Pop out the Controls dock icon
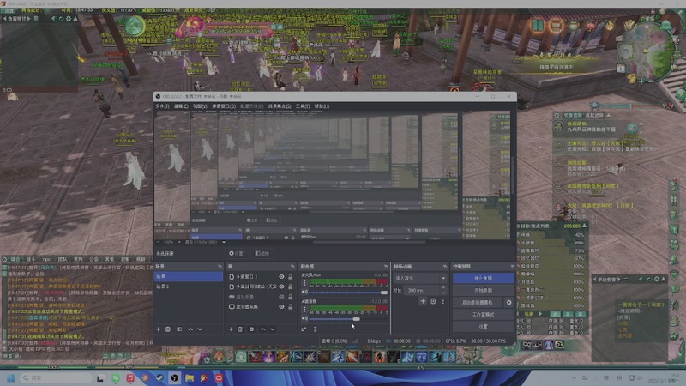Screen dimensions: 686x386 512,267
